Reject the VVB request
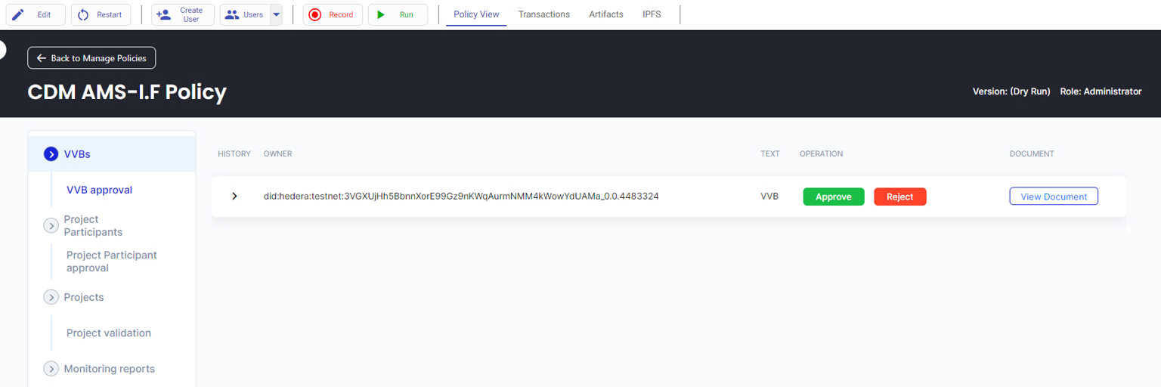The height and width of the screenshot is (387, 1161). pyautogui.click(x=899, y=197)
